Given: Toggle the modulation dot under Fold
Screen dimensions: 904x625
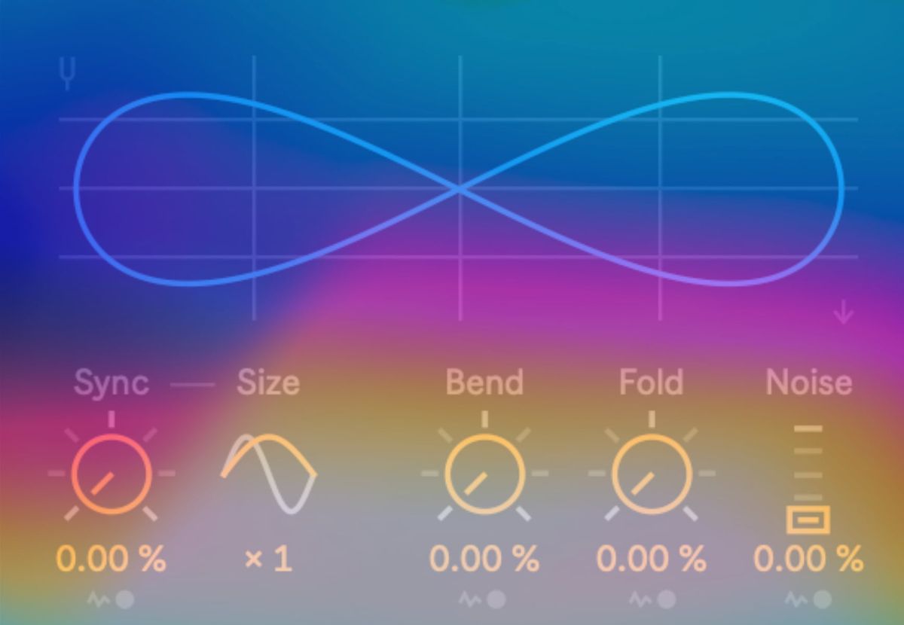Looking at the screenshot, I should pyautogui.click(x=667, y=599).
